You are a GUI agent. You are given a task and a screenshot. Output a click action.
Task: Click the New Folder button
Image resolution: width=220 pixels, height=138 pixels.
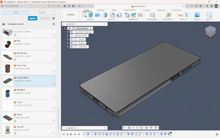(x=45, y=18)
